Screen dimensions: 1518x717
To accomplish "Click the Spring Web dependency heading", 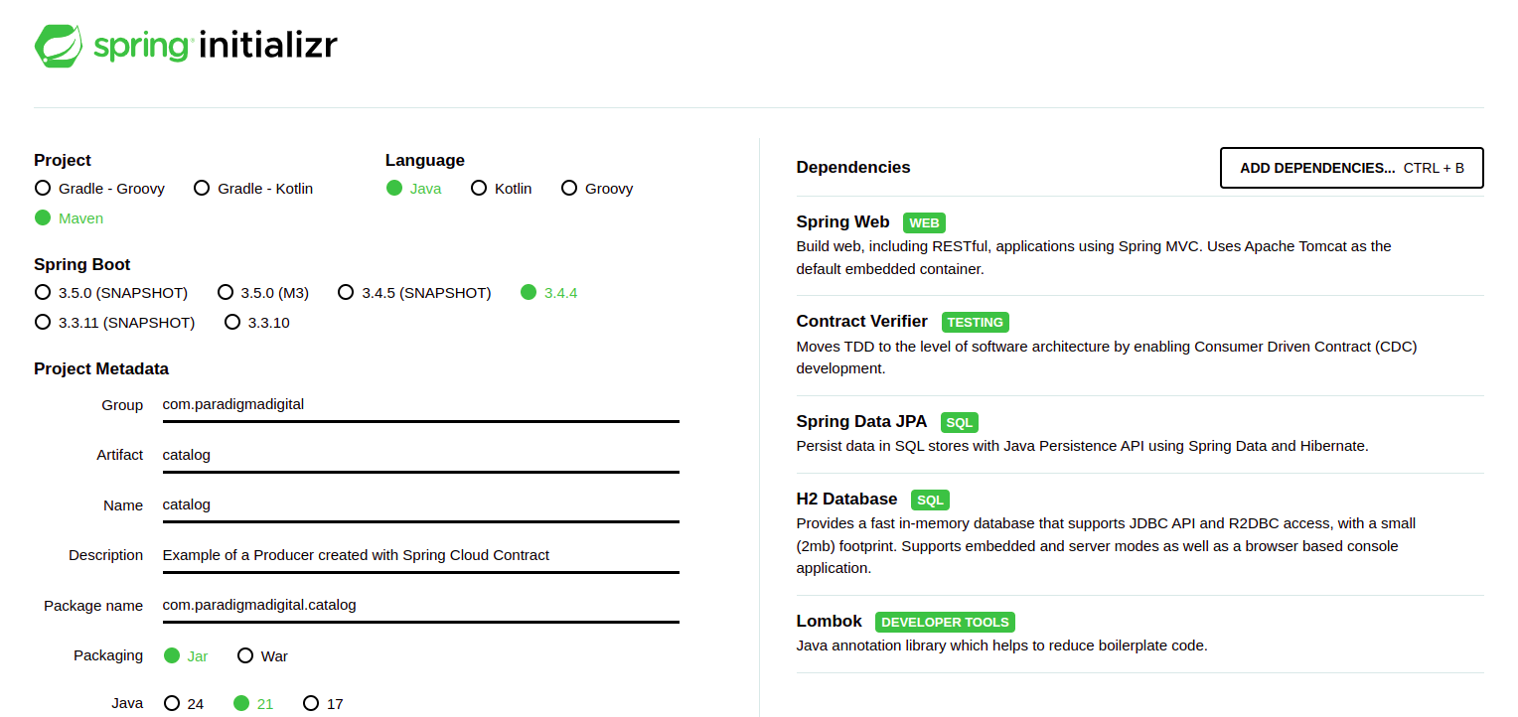I will tap(842, 221).
